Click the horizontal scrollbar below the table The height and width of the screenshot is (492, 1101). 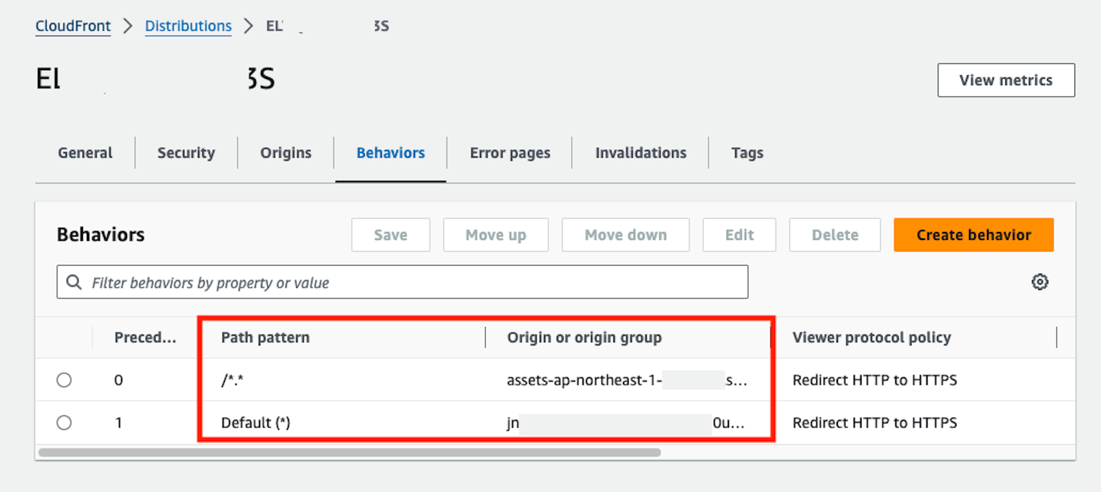coord(351,452)
